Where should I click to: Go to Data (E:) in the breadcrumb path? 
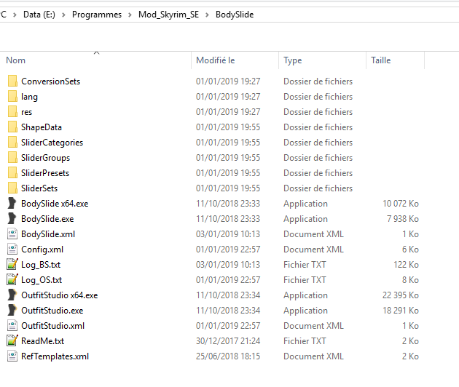click(x=40, y=15)
